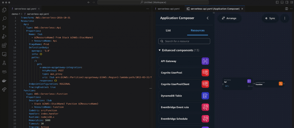
Task: Collapse the Enhanced components section
Action: point(160,50)
